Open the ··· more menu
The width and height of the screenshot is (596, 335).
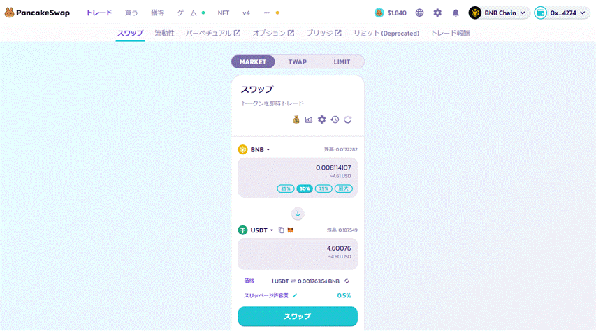pyautogui.click(x=267, y=13)
